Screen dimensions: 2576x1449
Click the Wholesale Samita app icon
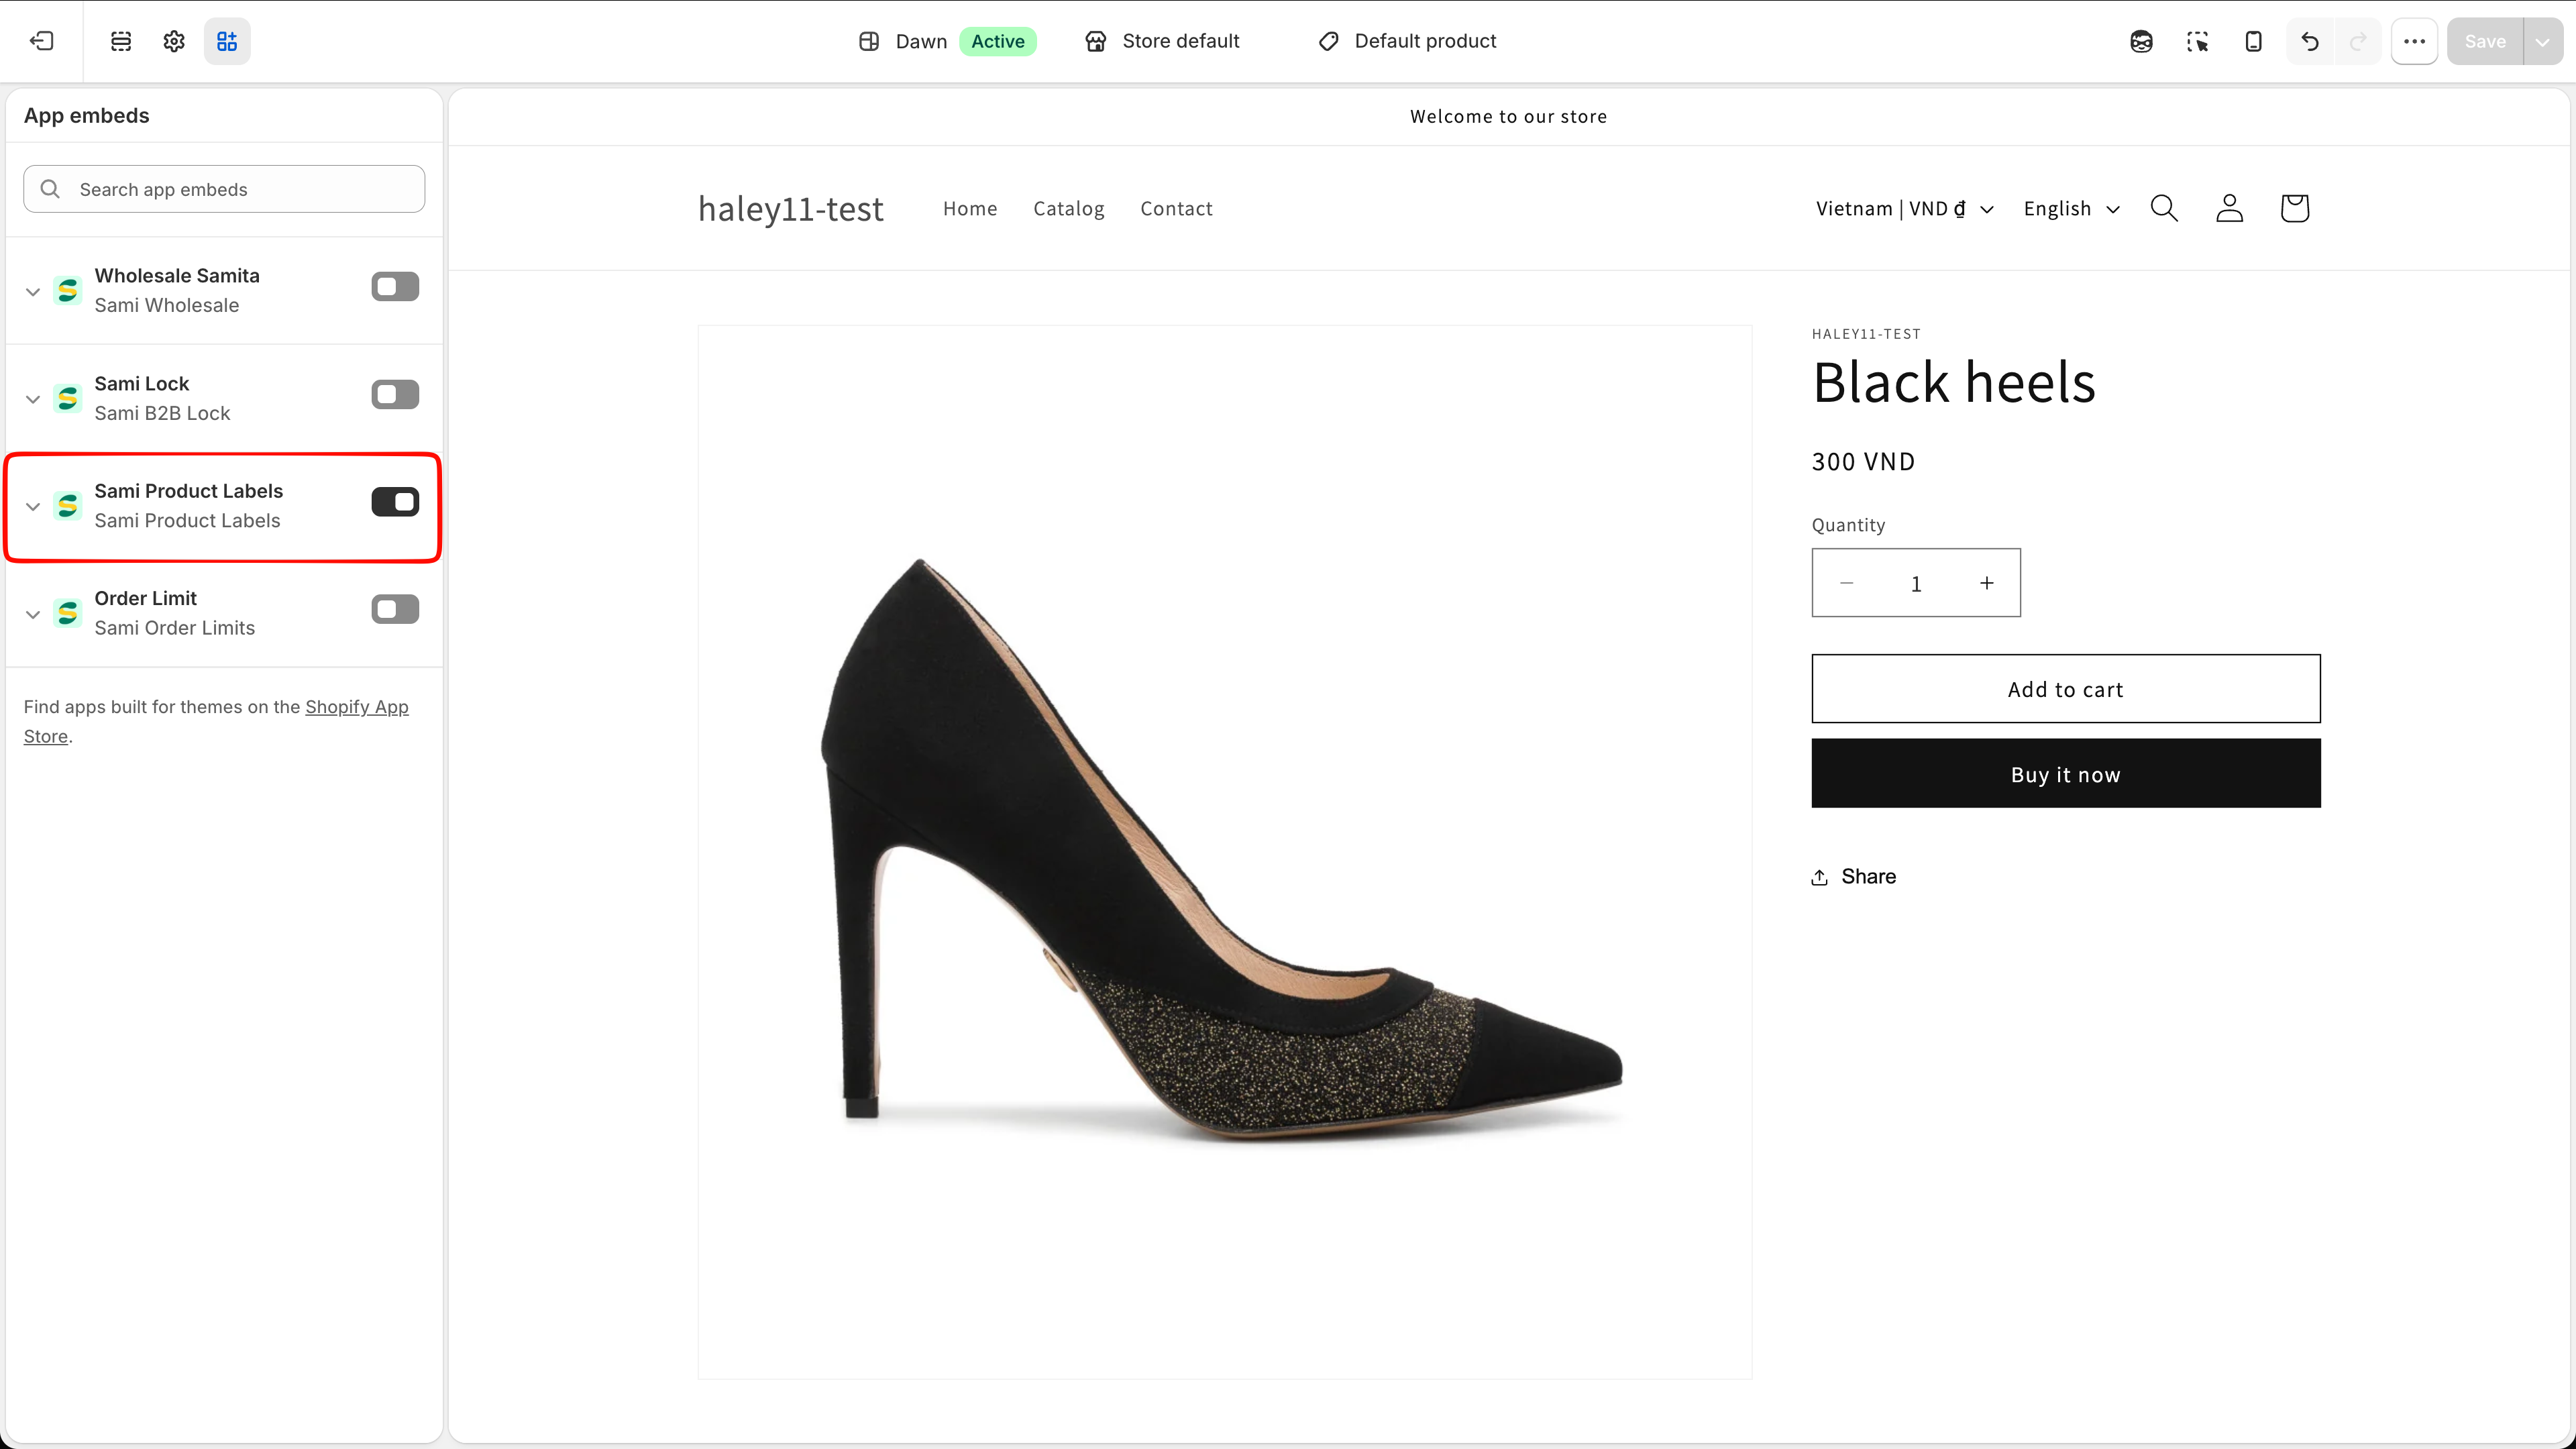click(68, 290)
